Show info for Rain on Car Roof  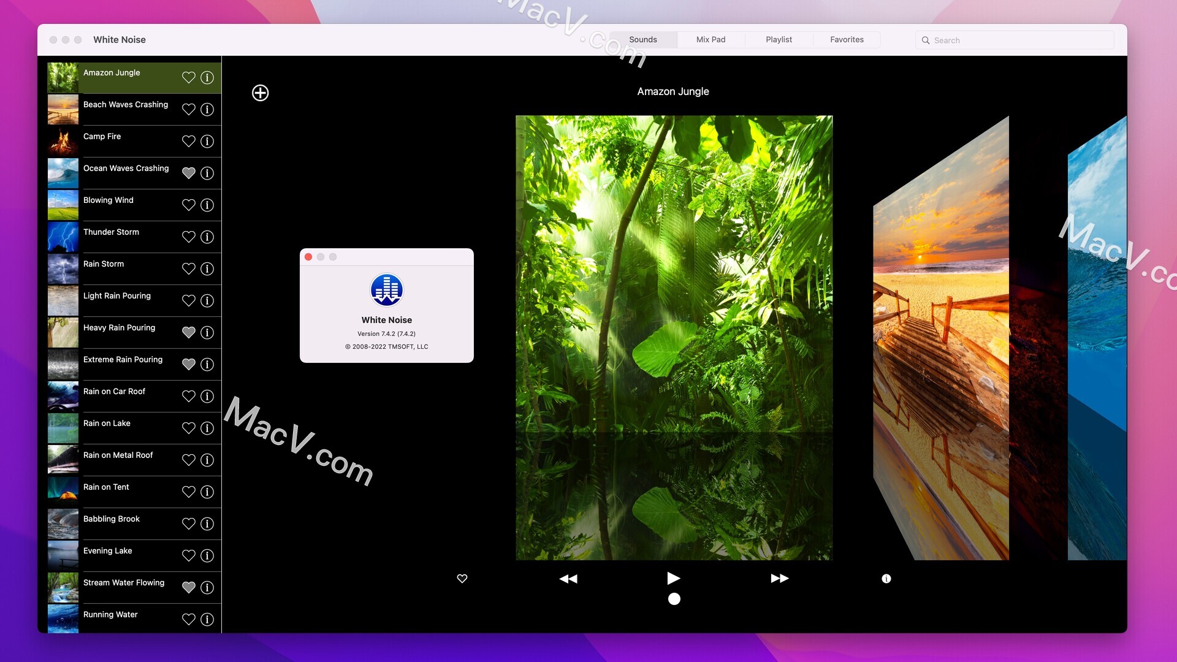point(207,397)
